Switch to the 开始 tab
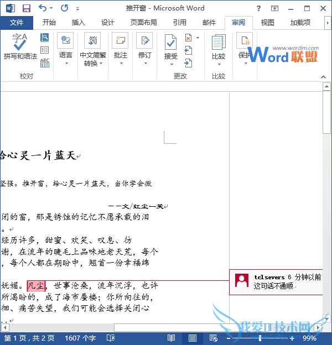The height and width of the screenshot is (345, 332). pyautogui.click(x=49, y=23)
